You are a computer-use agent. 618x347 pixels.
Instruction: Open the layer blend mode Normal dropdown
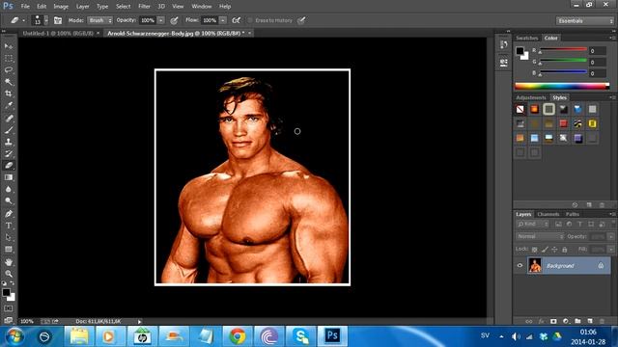(x=540, y=236)
